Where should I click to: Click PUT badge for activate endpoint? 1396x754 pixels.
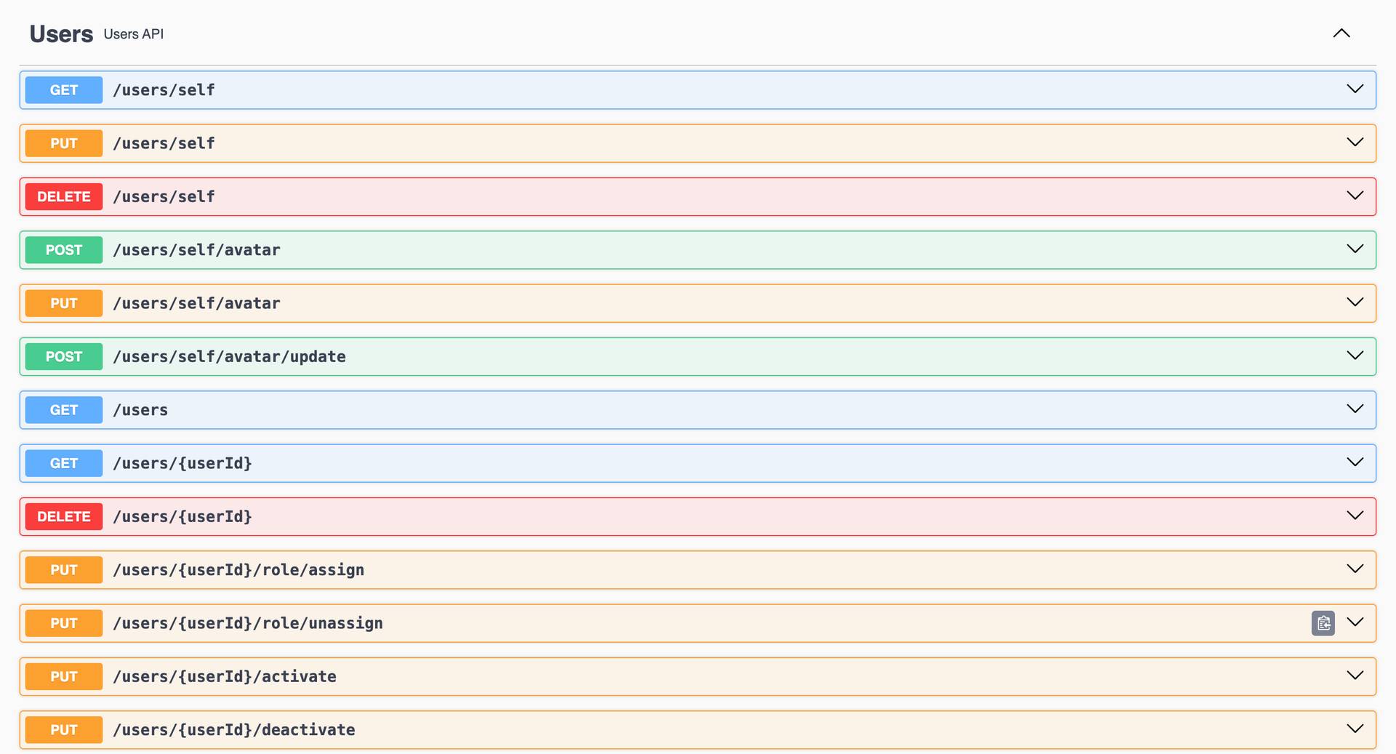(64, 676)
